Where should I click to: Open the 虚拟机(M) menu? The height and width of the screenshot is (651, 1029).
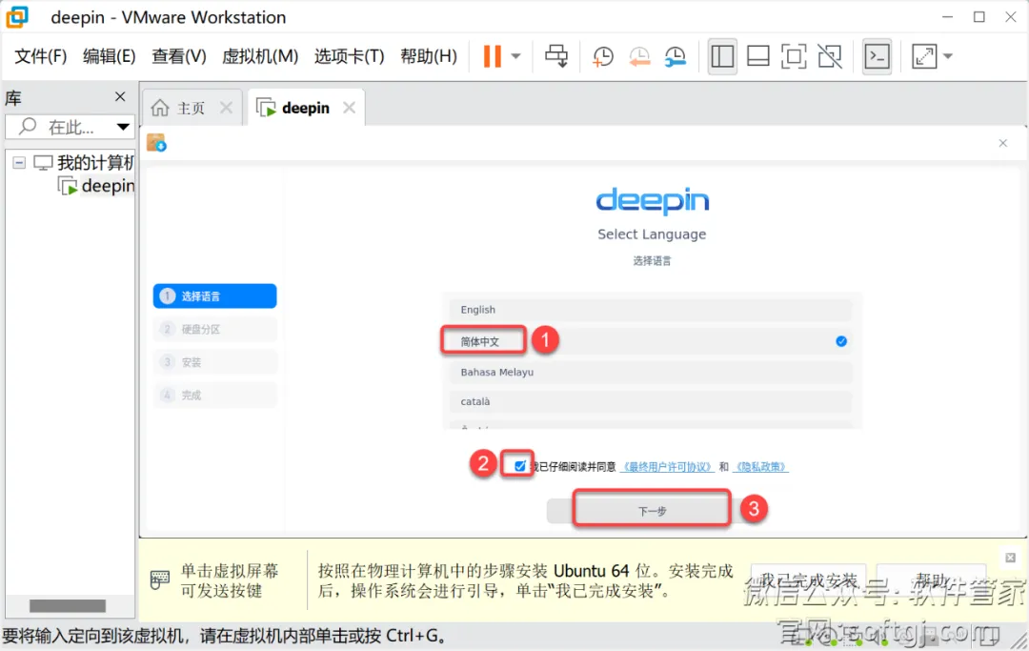click(x=260, y=56)
